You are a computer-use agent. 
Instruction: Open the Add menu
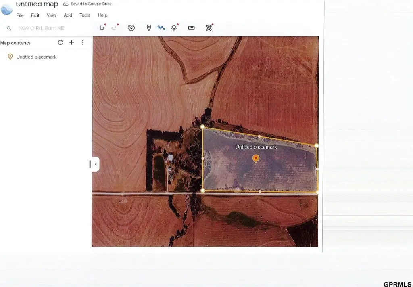pos(68,15)
